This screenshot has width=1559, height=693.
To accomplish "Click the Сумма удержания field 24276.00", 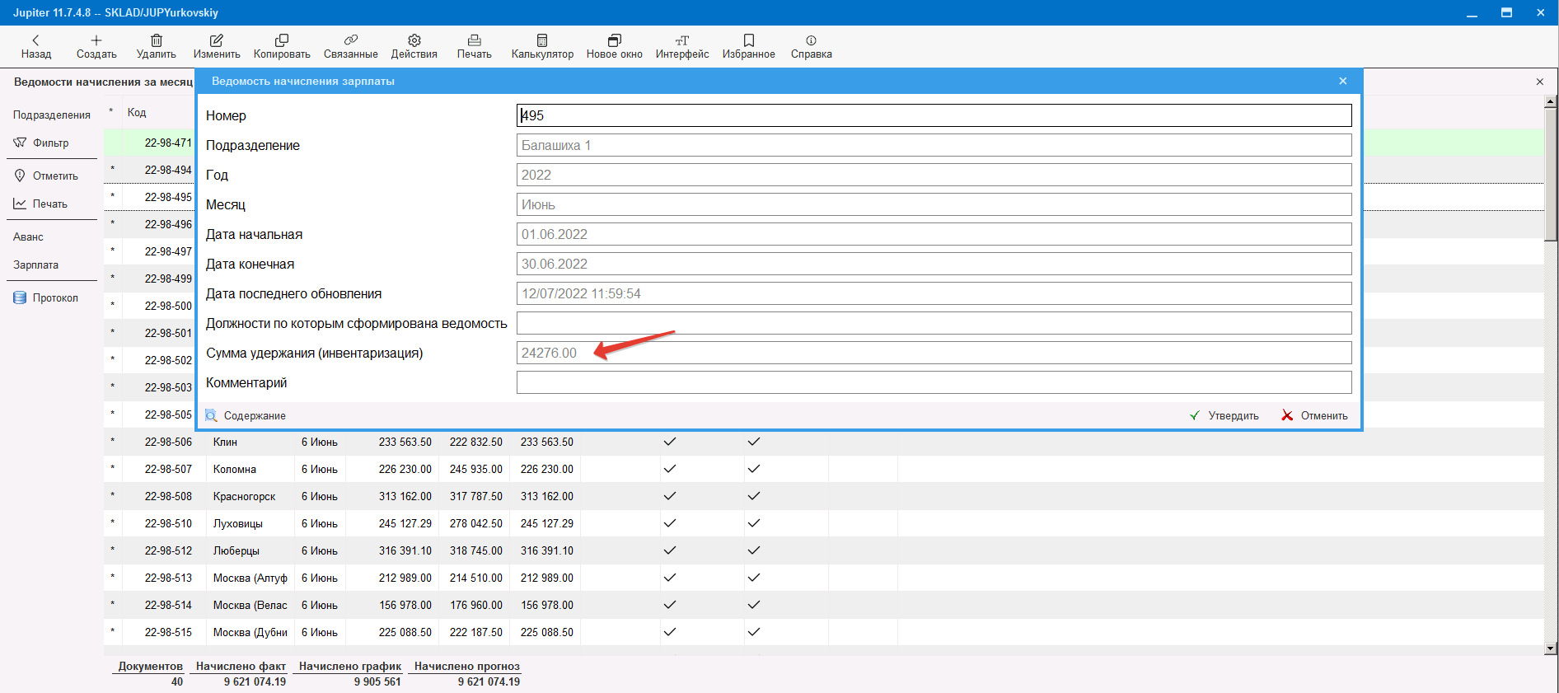I will tap(934, 353).
